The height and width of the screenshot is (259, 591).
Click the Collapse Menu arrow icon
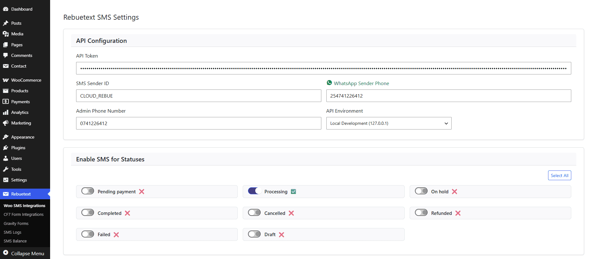pyautogui.click(x=6, y=253)
